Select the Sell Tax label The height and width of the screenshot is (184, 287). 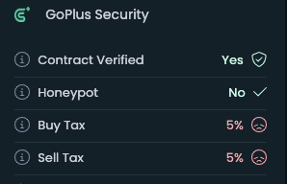pyautogui.click(x=61, y=158)
